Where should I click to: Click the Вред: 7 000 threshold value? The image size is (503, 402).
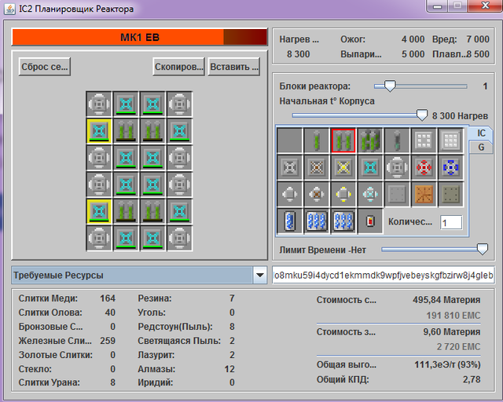[x=478, y=39]
